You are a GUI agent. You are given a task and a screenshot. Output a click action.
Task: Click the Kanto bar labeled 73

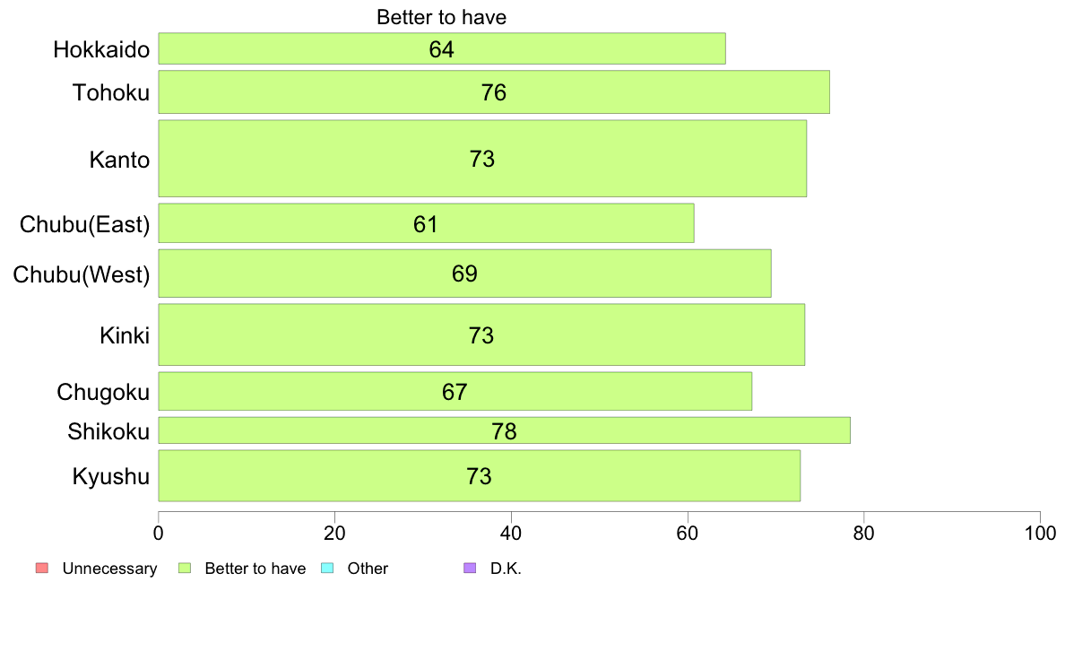pos(482,159)
